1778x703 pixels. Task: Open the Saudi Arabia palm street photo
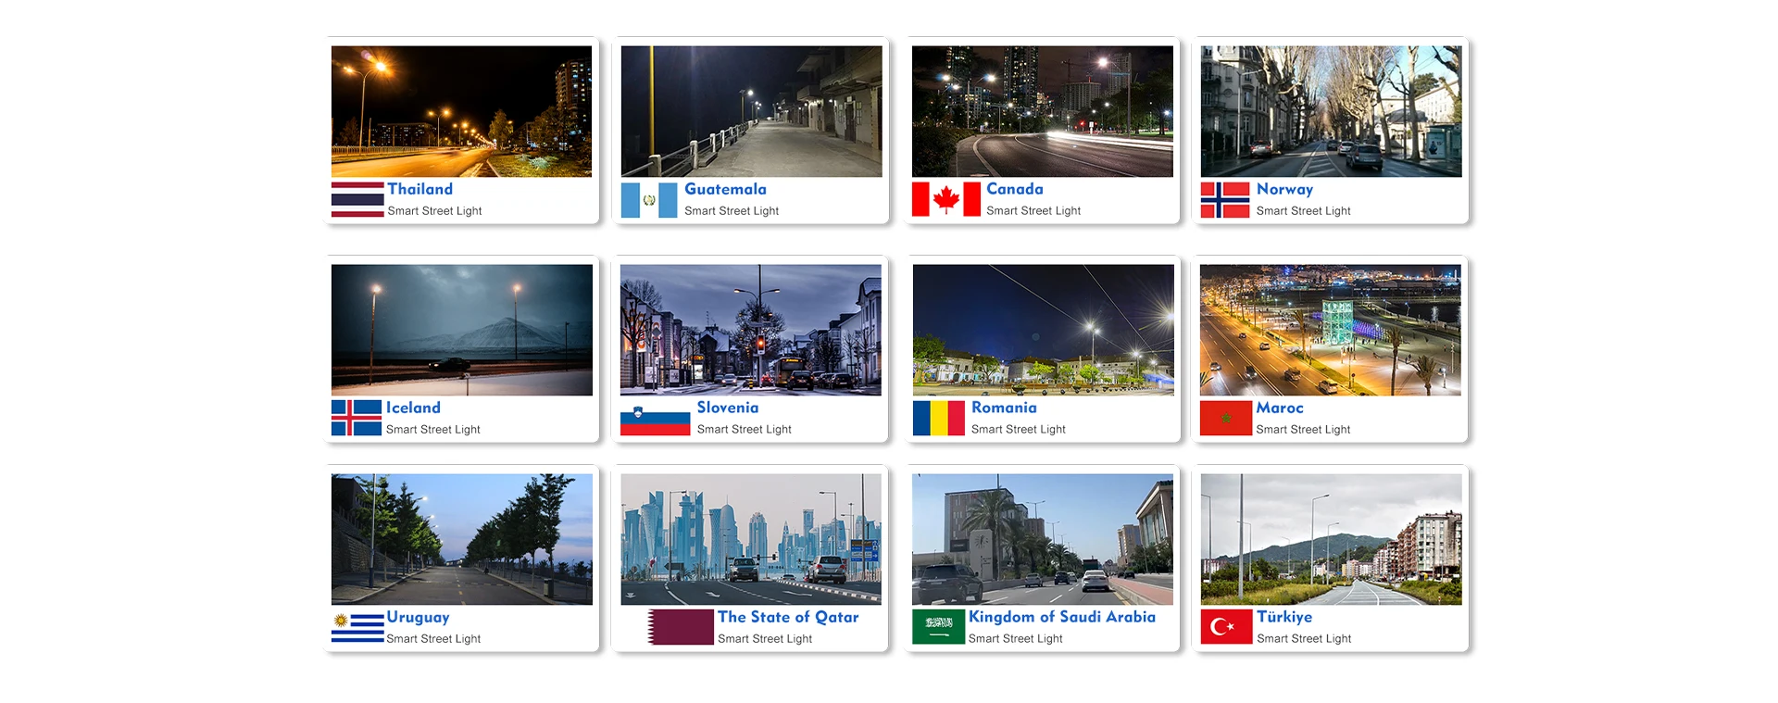(x=1043, y=539)
